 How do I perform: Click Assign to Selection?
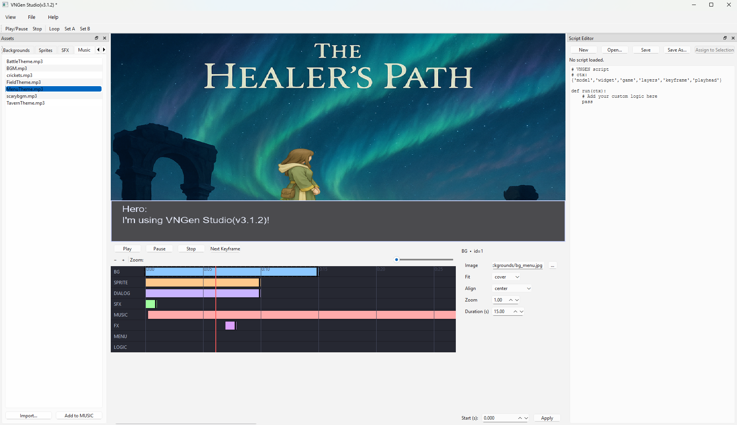pos(714,50)
